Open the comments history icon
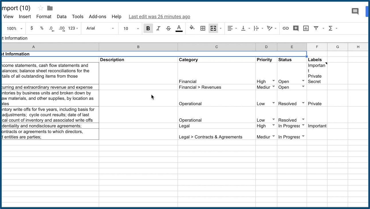 [355, 11]
